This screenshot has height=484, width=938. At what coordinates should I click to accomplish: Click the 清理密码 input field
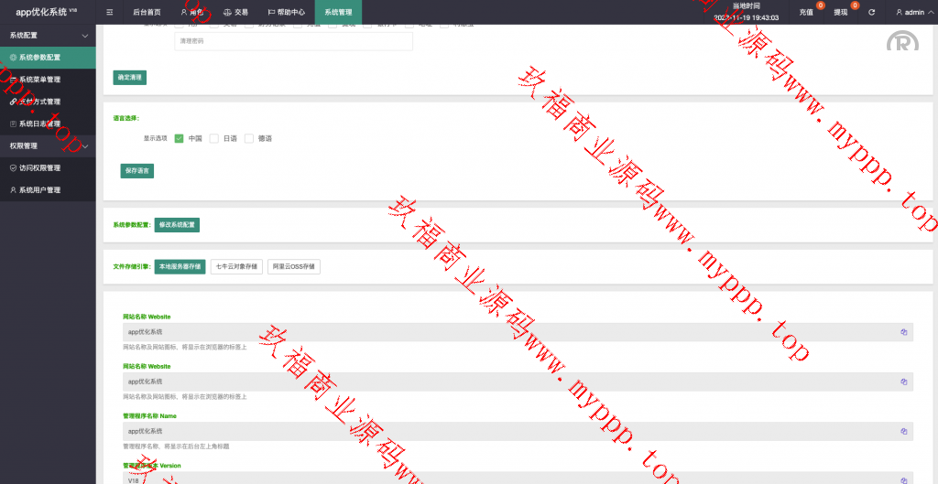click(x=293, y=41)
